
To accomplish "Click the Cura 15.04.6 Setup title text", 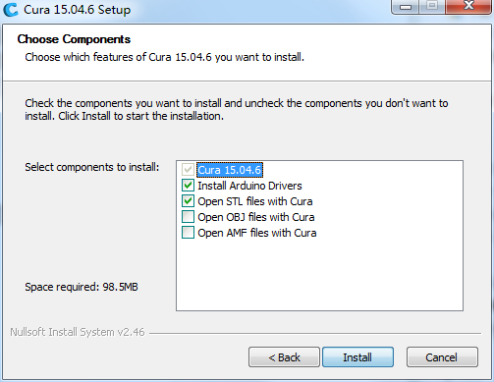I will click(x=78, y=10).
